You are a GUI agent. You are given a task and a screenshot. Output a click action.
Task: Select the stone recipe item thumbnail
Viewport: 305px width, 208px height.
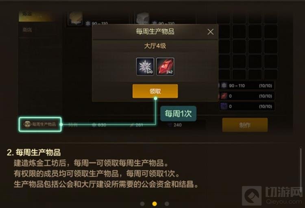coord(143,18)
